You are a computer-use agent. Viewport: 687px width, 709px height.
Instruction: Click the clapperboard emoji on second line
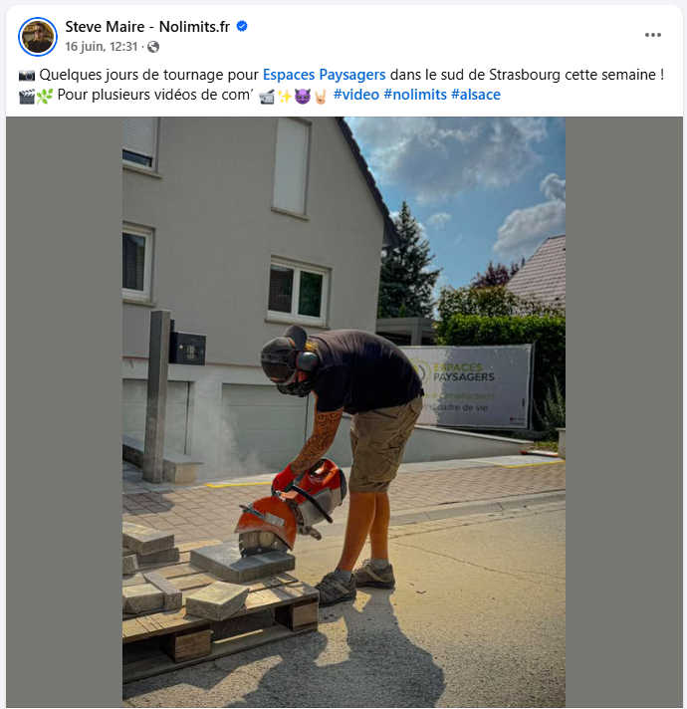27,96
